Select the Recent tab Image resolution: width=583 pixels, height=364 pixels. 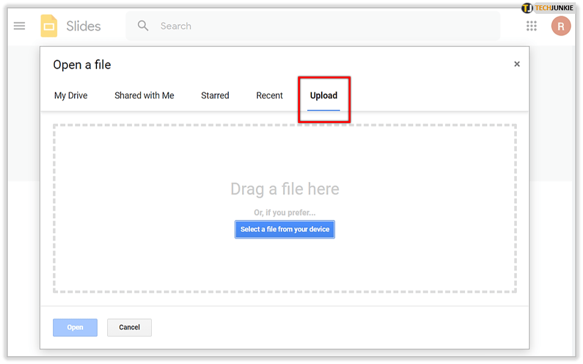[269, 96]
